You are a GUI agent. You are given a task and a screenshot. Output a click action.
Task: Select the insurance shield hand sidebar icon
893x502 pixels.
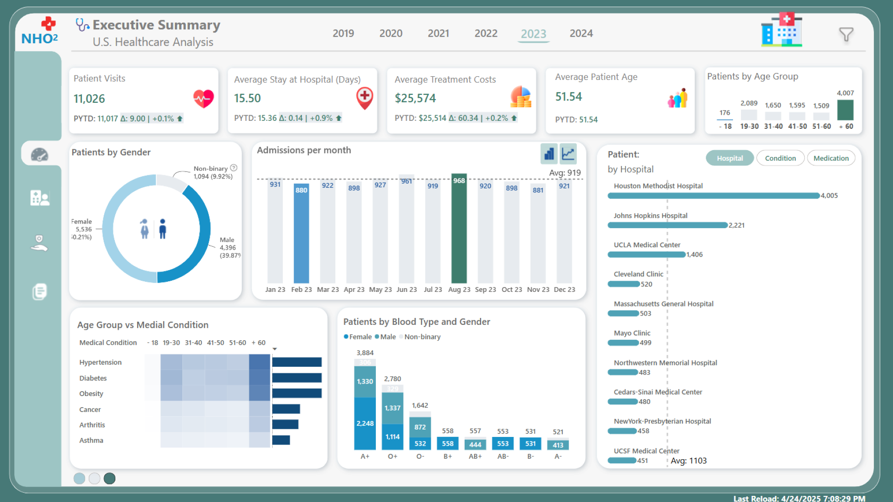(x=40, y=243)
